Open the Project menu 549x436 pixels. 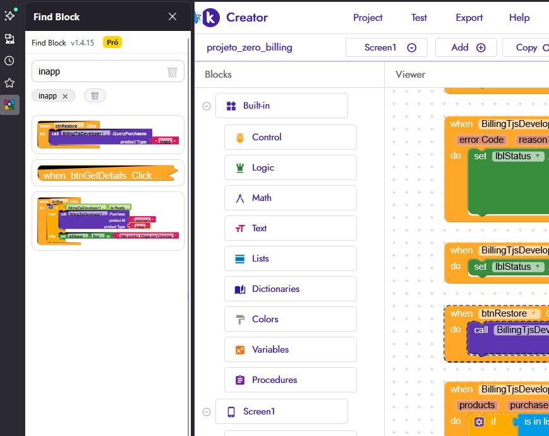coord(368,18)
